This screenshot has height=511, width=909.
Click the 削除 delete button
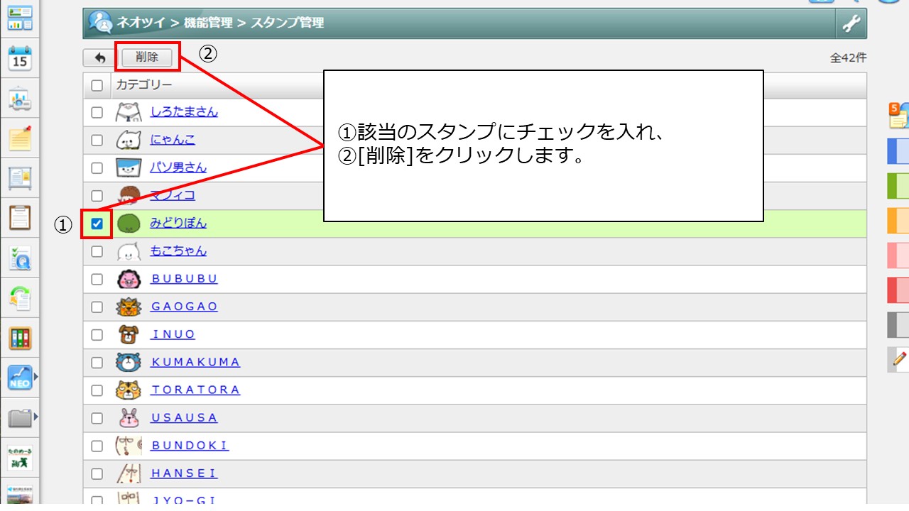point(147,57)
